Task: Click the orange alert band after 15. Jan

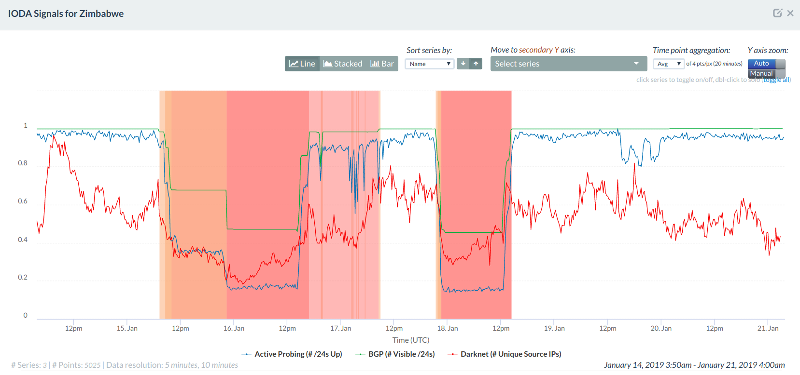Action: pos(198,145)
